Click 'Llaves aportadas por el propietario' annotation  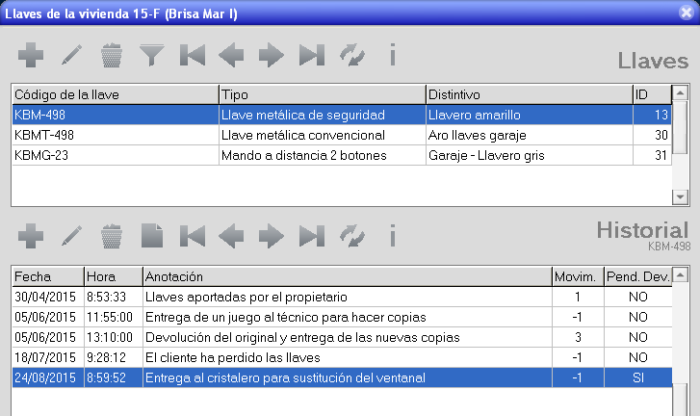[348, 297]
